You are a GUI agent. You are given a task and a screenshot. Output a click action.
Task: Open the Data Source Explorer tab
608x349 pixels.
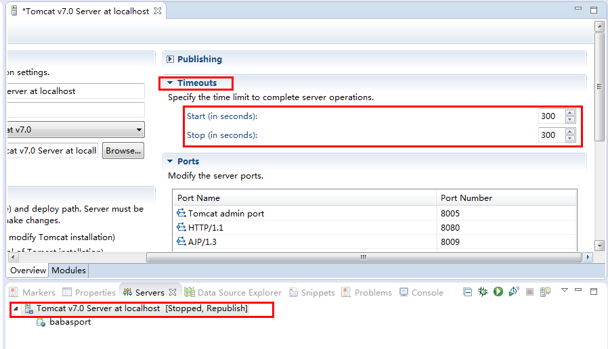coord(233,292)
